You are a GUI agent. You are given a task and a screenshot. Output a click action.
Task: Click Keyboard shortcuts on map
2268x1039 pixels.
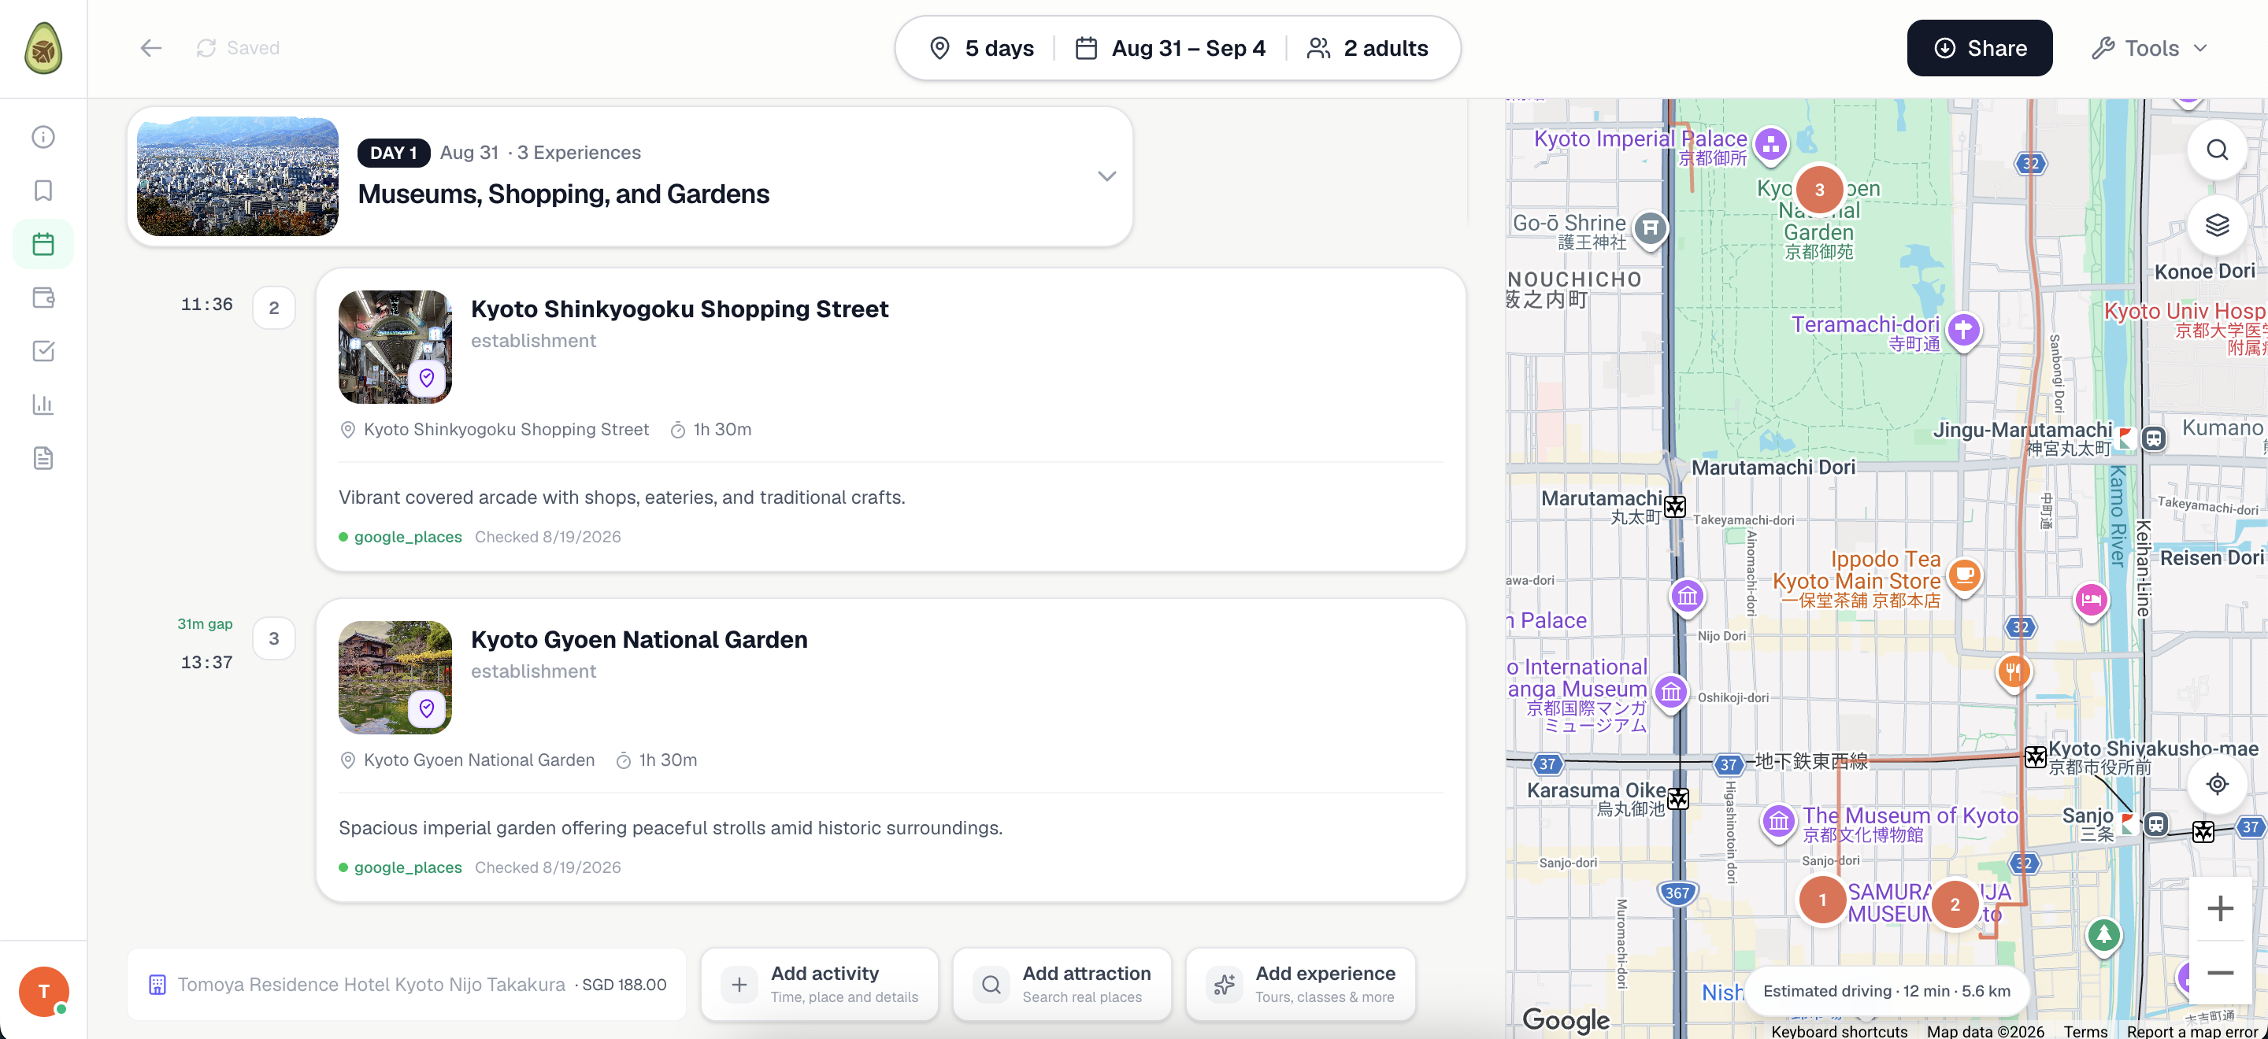1840,1031
